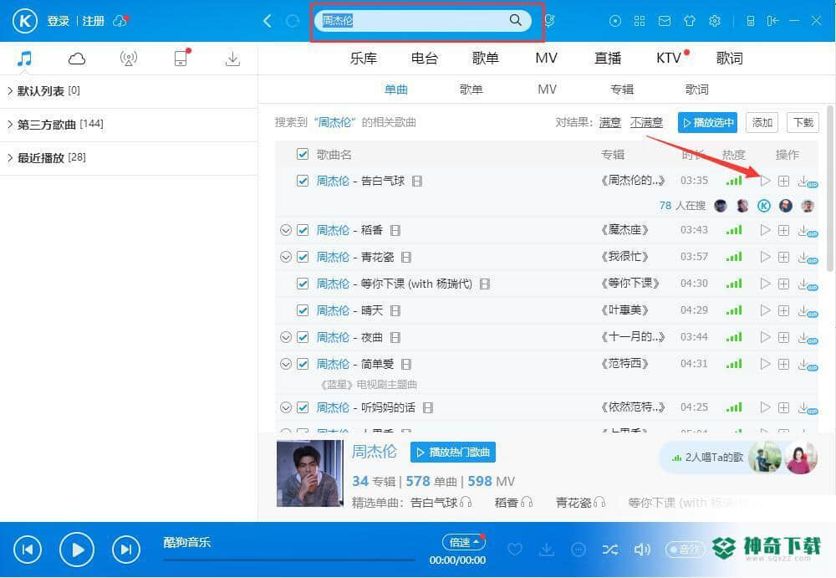Add 夜曲 to playlist with plus icon

click(x=783, y=337)
